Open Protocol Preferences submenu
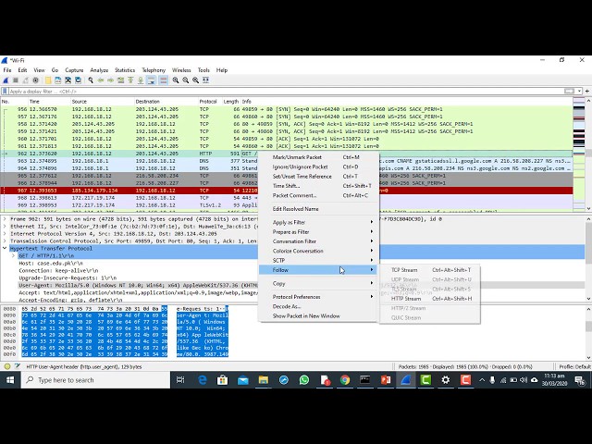 [x=319, y=297]
